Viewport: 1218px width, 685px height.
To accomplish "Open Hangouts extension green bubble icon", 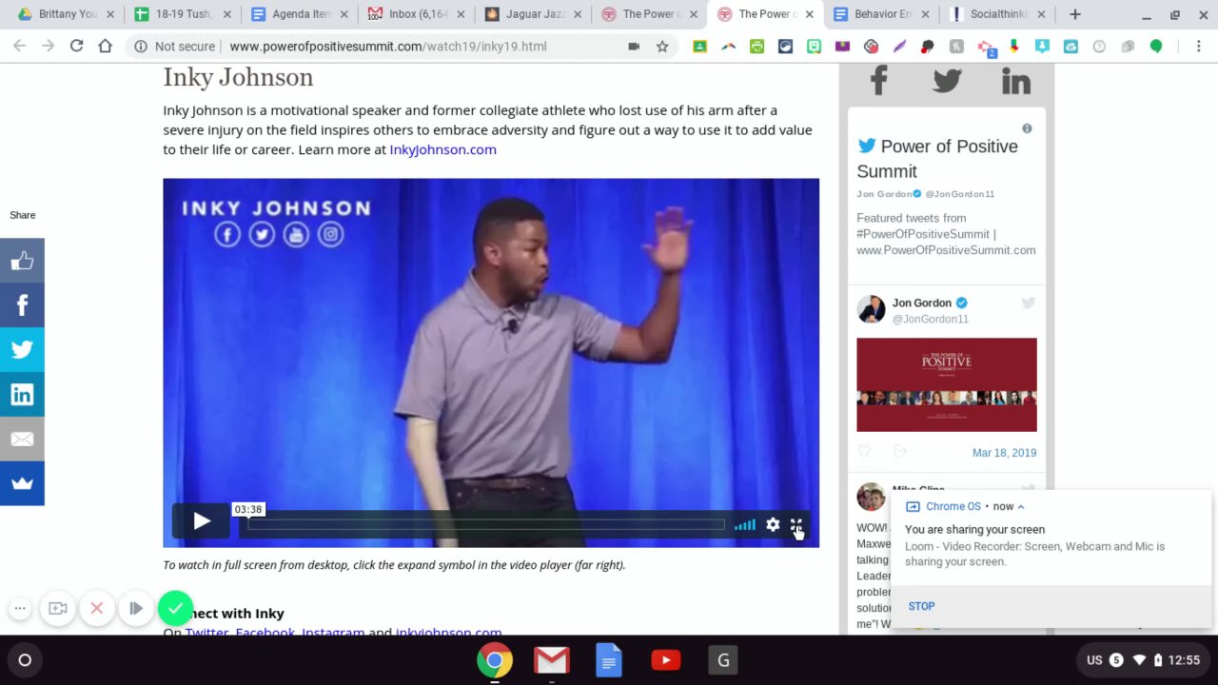I will click(1156, 47).
